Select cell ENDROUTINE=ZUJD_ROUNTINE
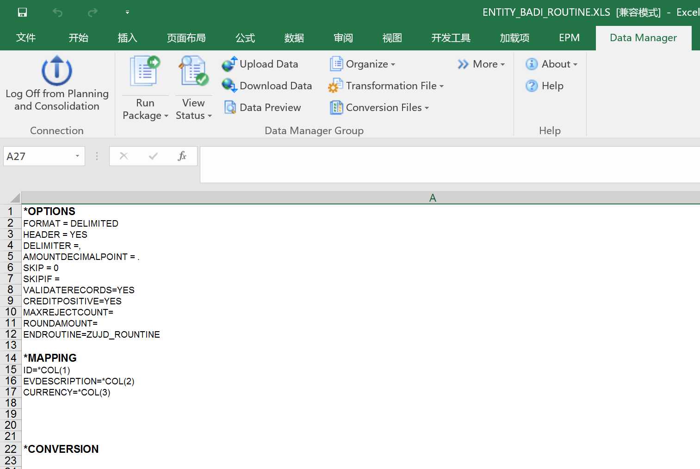Screen dimensions: 700x469 (x=361, y=334)
